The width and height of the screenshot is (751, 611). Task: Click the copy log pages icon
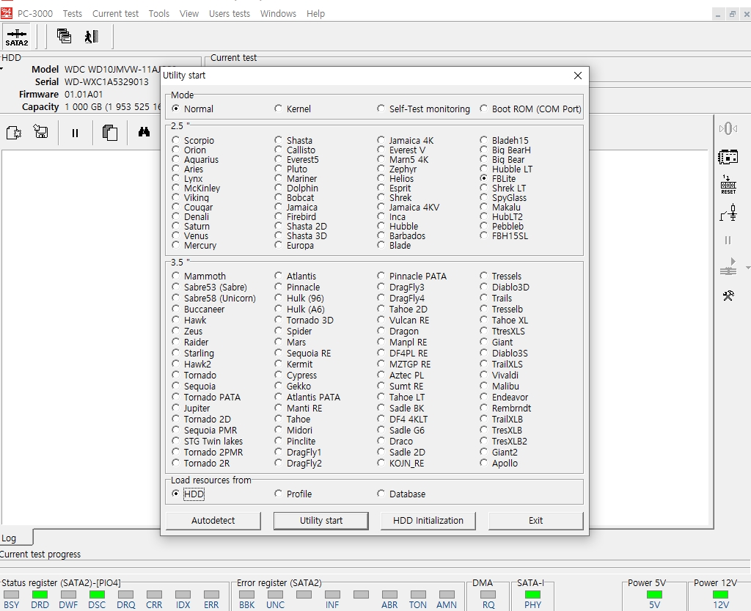click(x=110, y=133)
